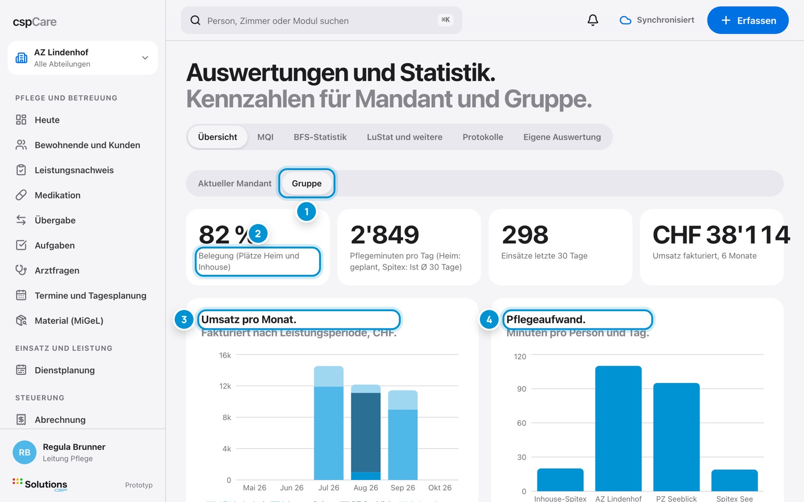Click the RB user avatar

(25, 452)
